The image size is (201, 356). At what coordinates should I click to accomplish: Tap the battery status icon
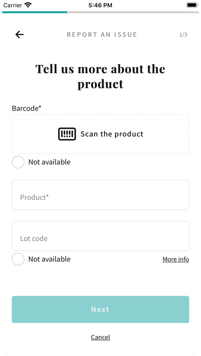click(192, 5)
